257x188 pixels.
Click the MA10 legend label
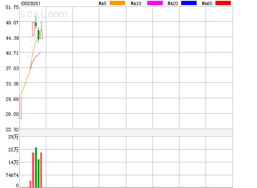[136, 3]
